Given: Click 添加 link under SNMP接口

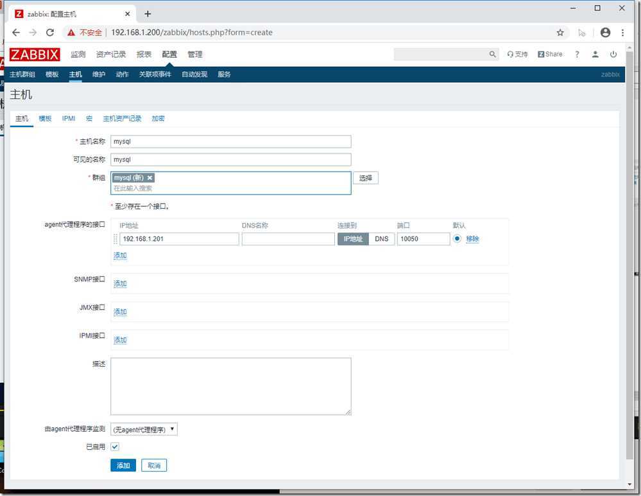Looking at the screenshot, I should click(x=120, y=283).
